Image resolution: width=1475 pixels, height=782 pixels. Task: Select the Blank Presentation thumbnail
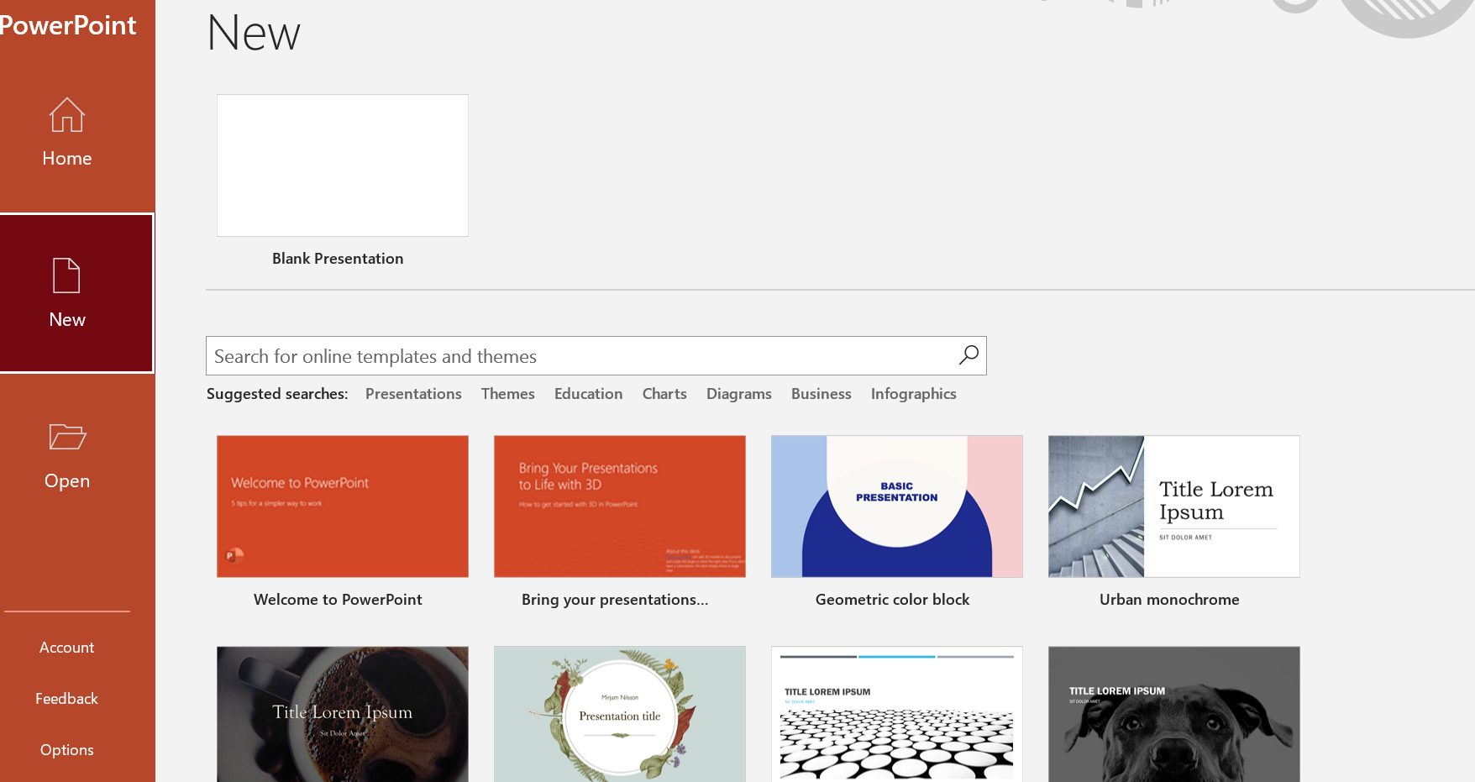click(x=343, y=165)
